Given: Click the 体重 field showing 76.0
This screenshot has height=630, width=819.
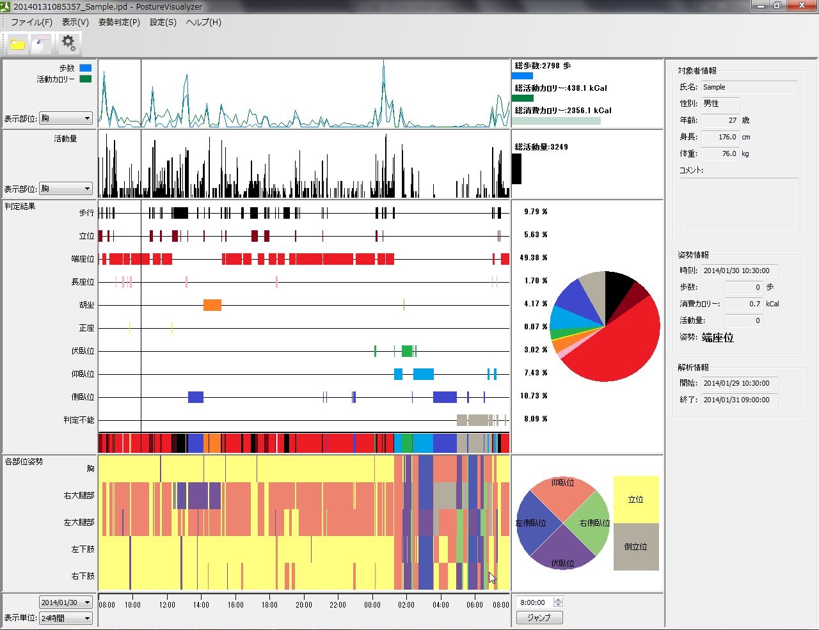Looking at the screenshot, I should pos(720,154).
